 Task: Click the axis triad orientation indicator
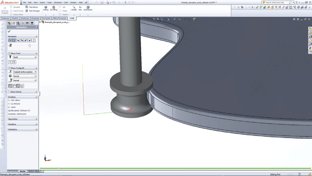[47, 158]
